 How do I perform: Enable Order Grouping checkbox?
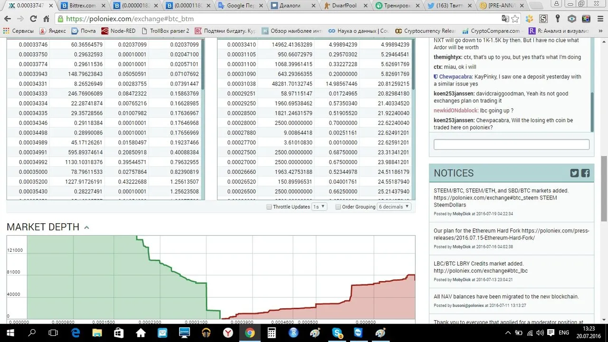click(x=338, y=207)
